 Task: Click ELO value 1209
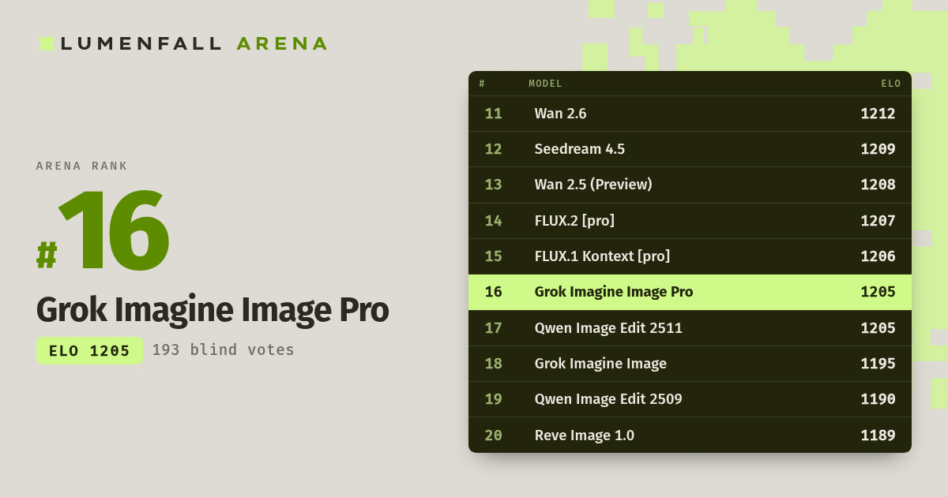[878, 149]
